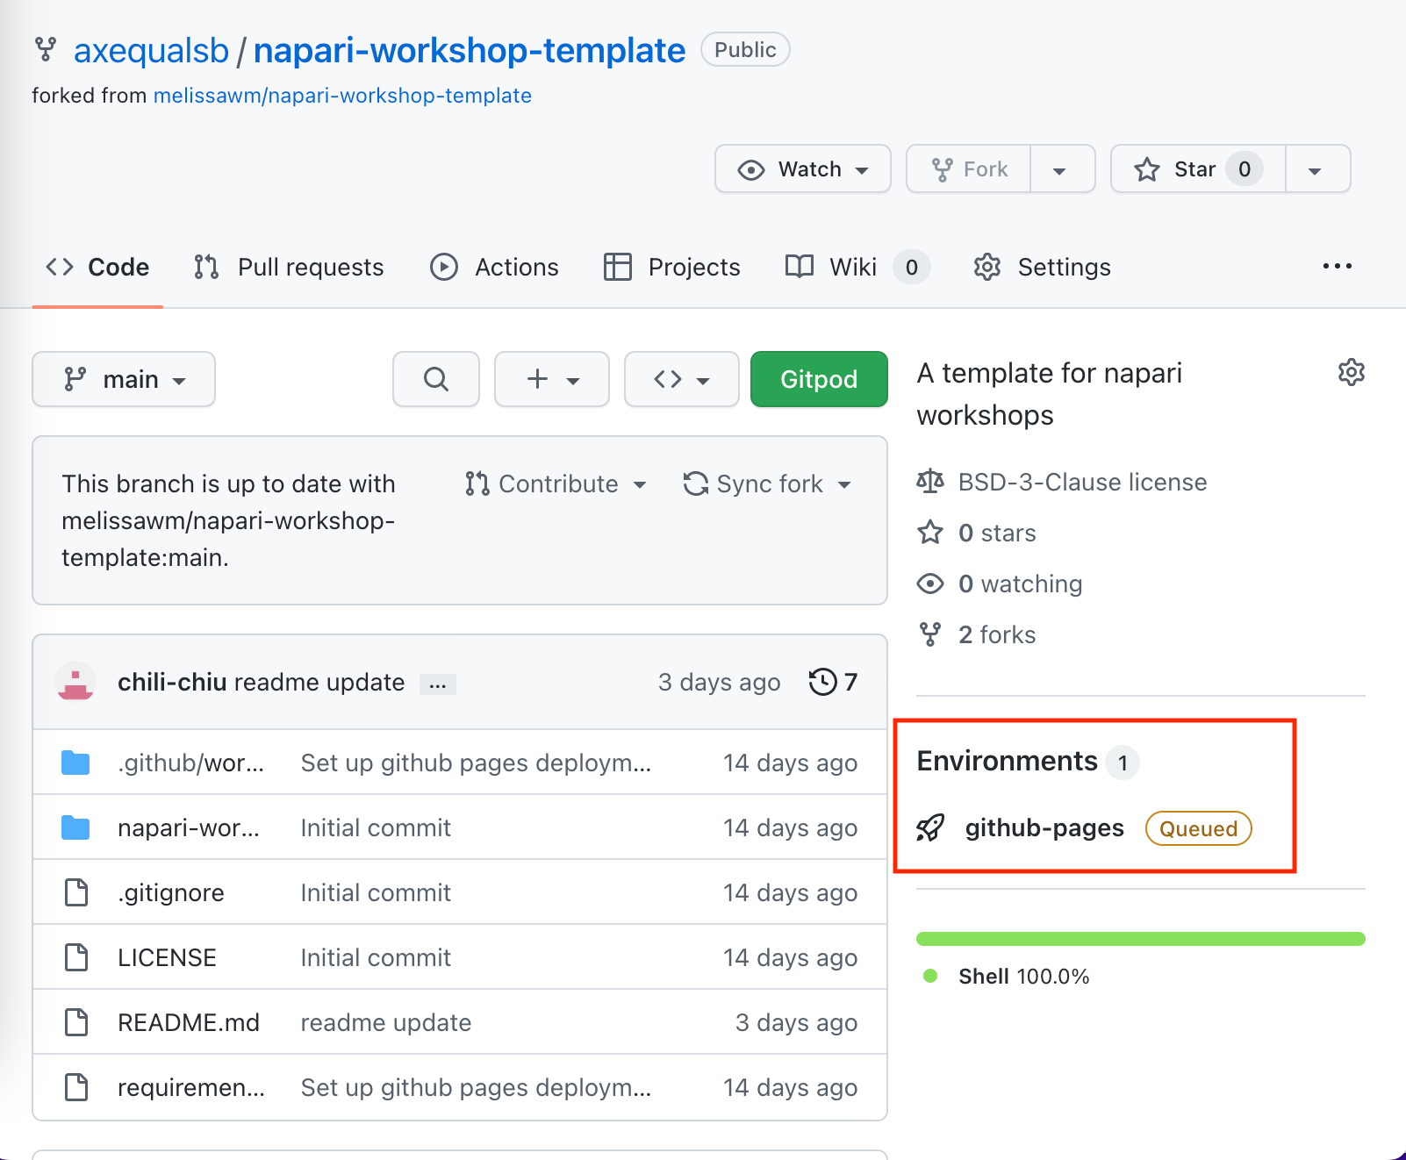The width and height of the screenshot is (1406, 1160).
Task: Open the BSD-3-Clause license scales icon
Action: (930, 481)
